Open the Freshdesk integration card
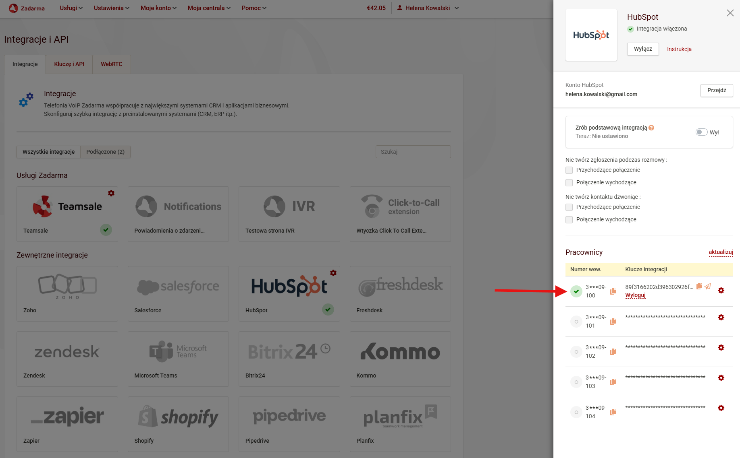 [400, 294]
